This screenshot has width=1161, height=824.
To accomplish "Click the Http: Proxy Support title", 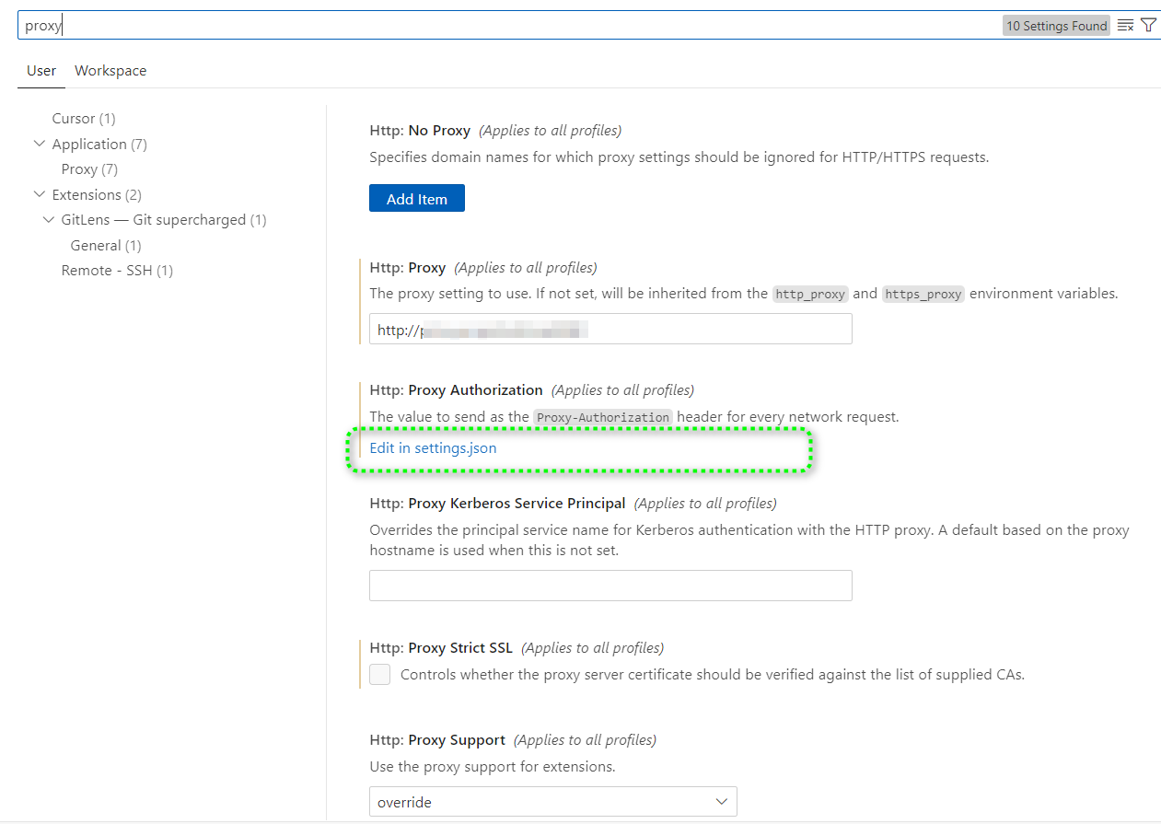I will (437, 740).
